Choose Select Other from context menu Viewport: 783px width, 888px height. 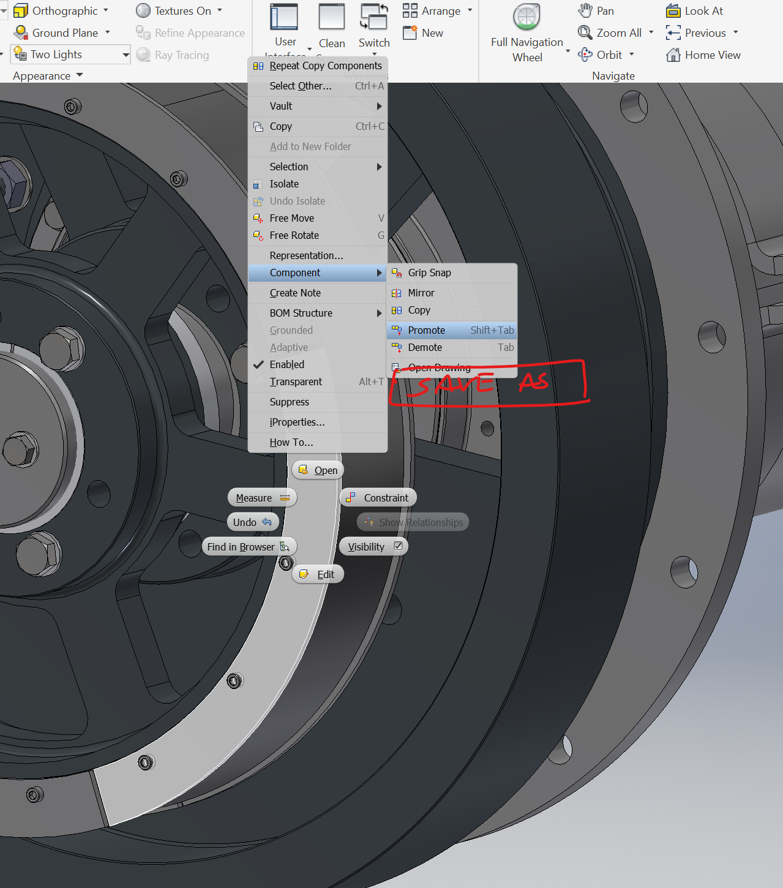click(x=318, y=86)
